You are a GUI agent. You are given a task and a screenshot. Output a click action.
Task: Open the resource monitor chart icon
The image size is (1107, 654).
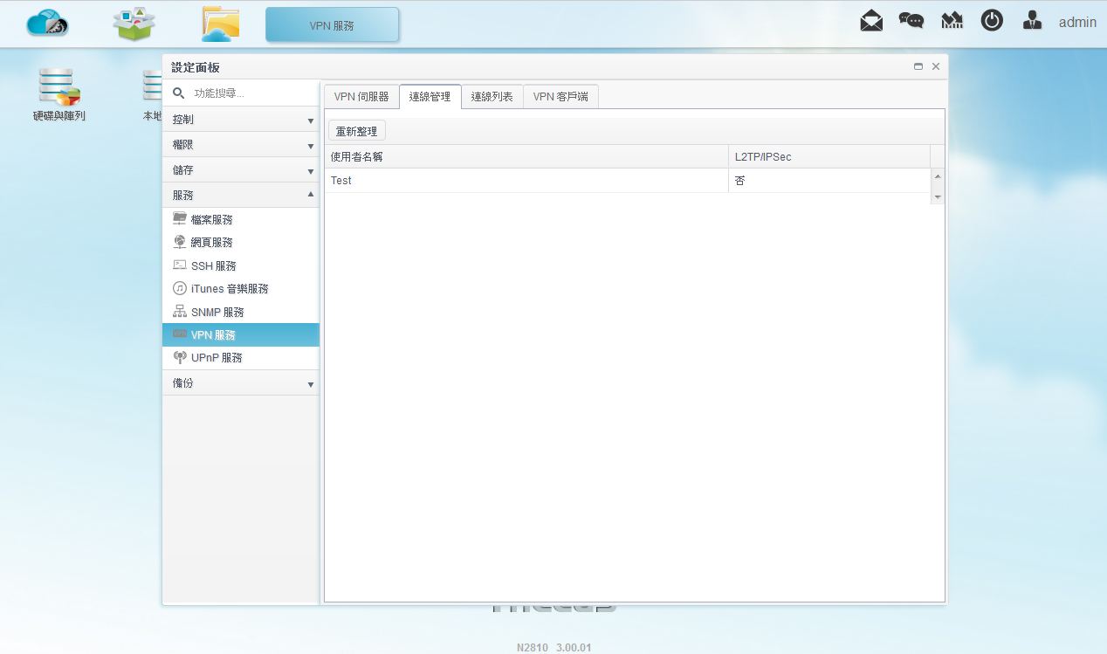click(952, 21)
